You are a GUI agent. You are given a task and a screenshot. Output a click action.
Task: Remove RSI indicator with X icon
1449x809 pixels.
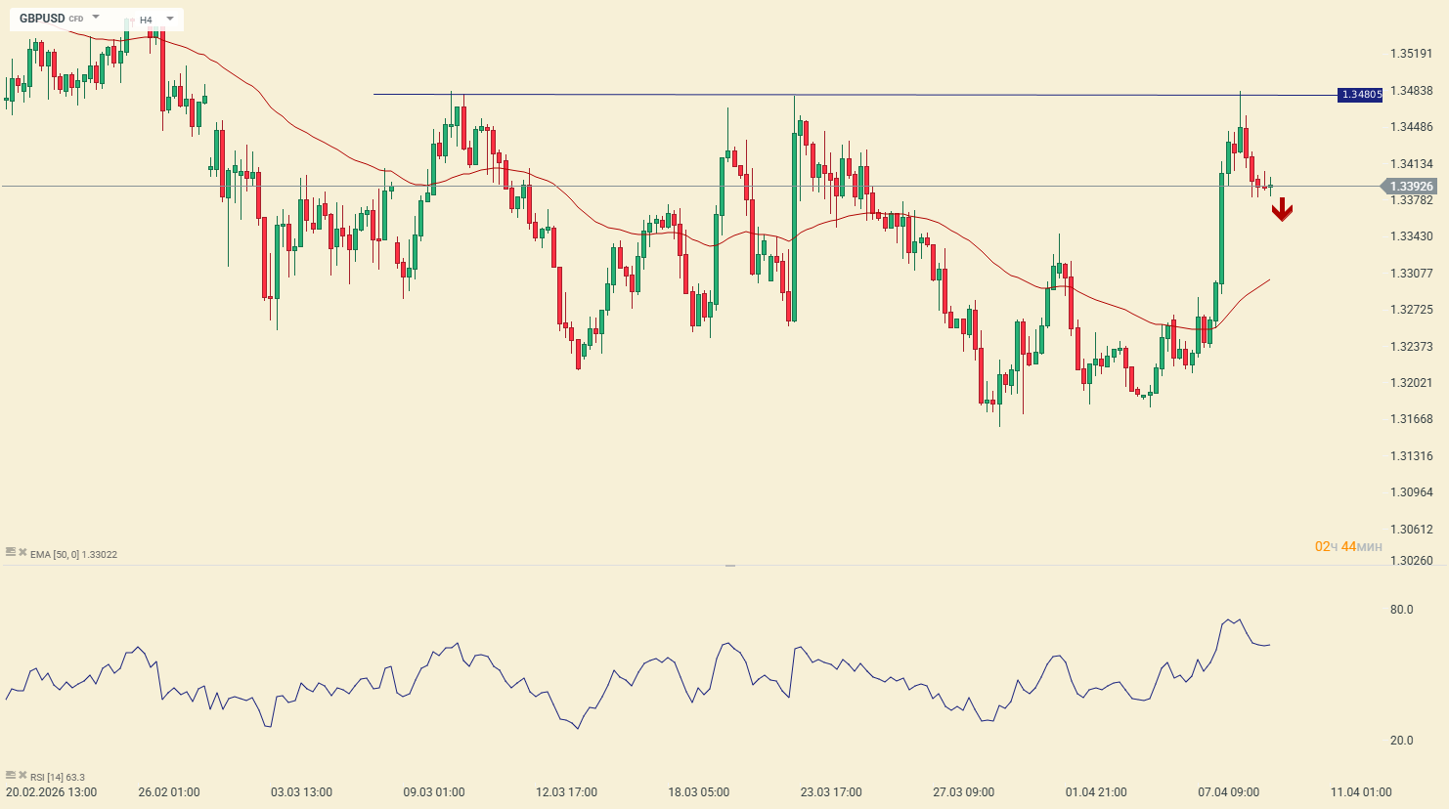[x=22, y=776]
